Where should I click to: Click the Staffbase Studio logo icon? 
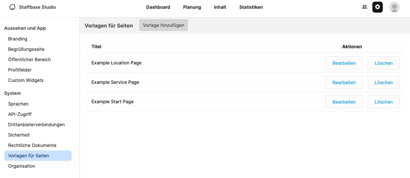(x=12, y=7)
